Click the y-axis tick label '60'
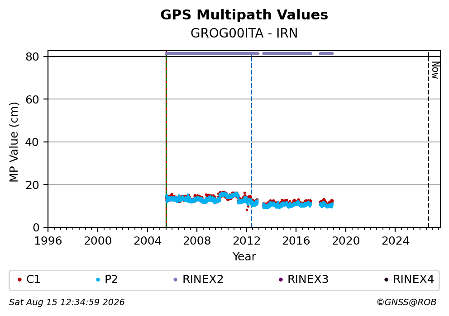Image resolution: width=449 pixels, height=316 pixels. click(x=32, y=99)
